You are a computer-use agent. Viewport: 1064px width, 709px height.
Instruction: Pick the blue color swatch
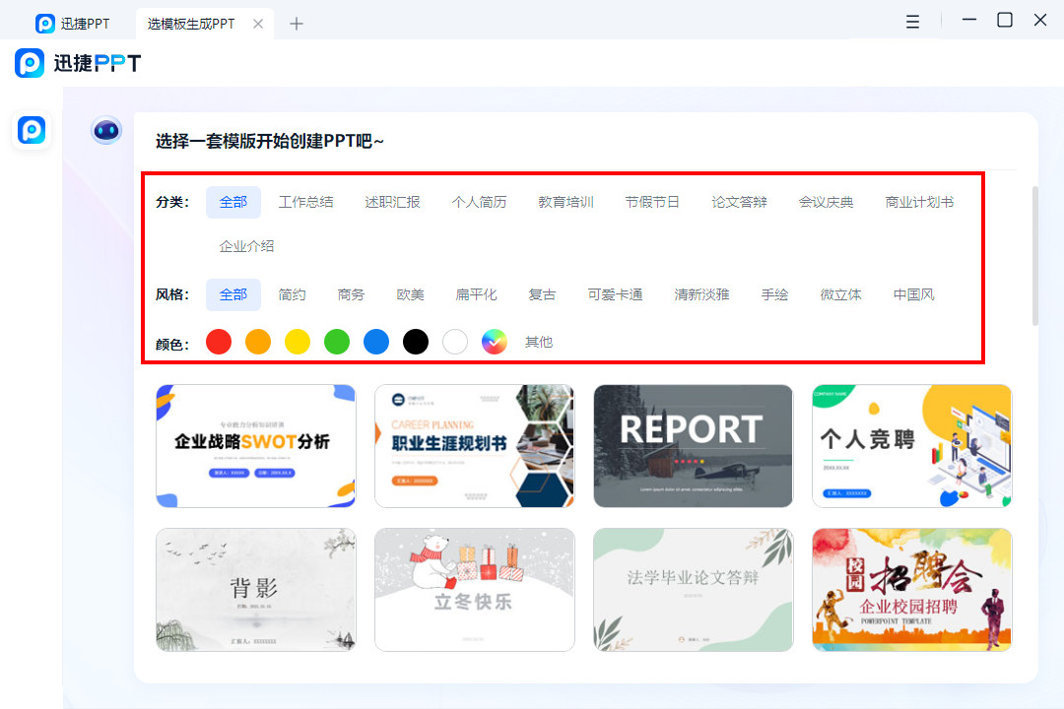pyautogui.click(x=376, y=342)
